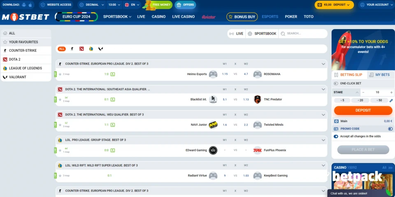Image resolution: width=395 pixels, height=197 pixels.
Task: Filter events by Dota 2 icon
Action: [x=81, y=49]
